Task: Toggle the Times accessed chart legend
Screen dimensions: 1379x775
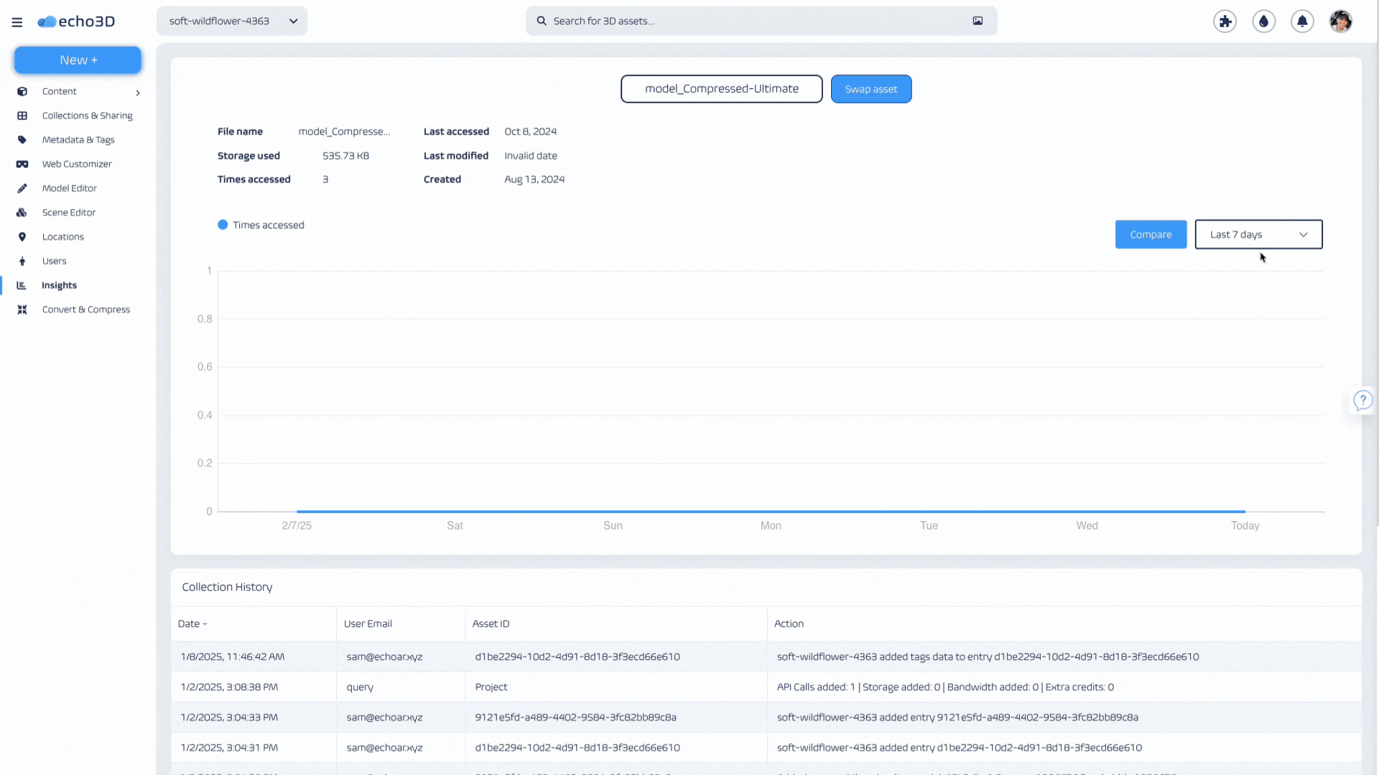Action: tap(261, 225)
